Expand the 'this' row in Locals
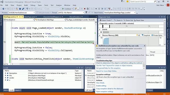Screen dimensions: 170x95 tap(5, 75)
